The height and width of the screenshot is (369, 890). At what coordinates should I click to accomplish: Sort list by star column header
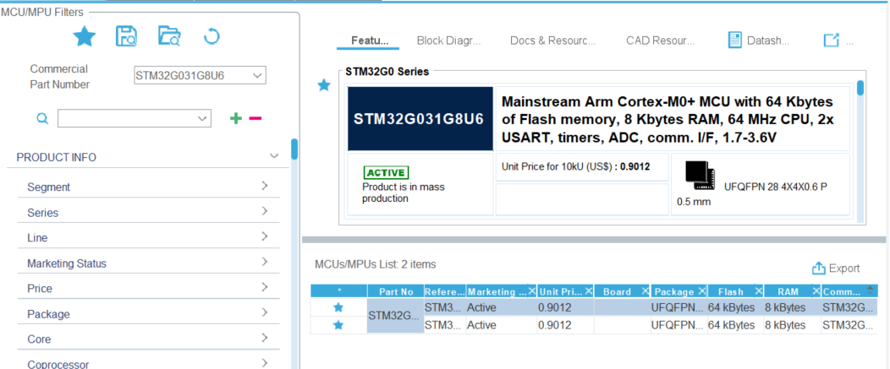339,291
